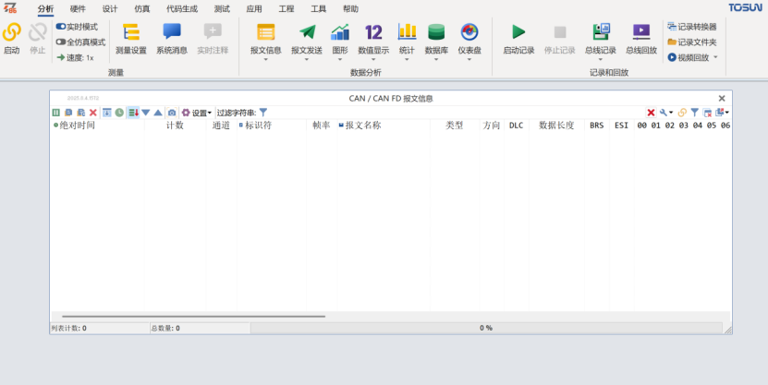Switch to the 测试 ribbon tab
Viewport: 768px width, 385px height.
(x=222, y=9)
